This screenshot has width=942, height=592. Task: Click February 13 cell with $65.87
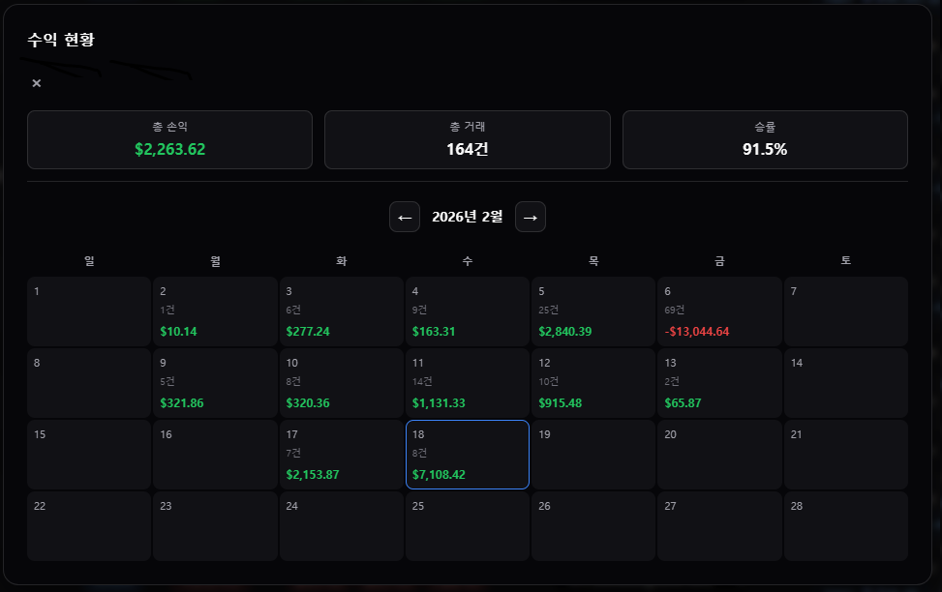pos(719,383)
